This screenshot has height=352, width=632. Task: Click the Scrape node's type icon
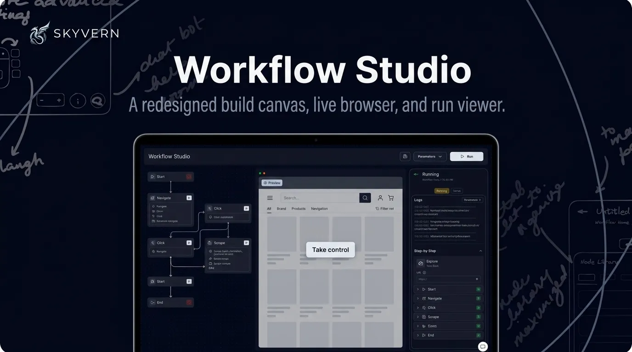209,243
